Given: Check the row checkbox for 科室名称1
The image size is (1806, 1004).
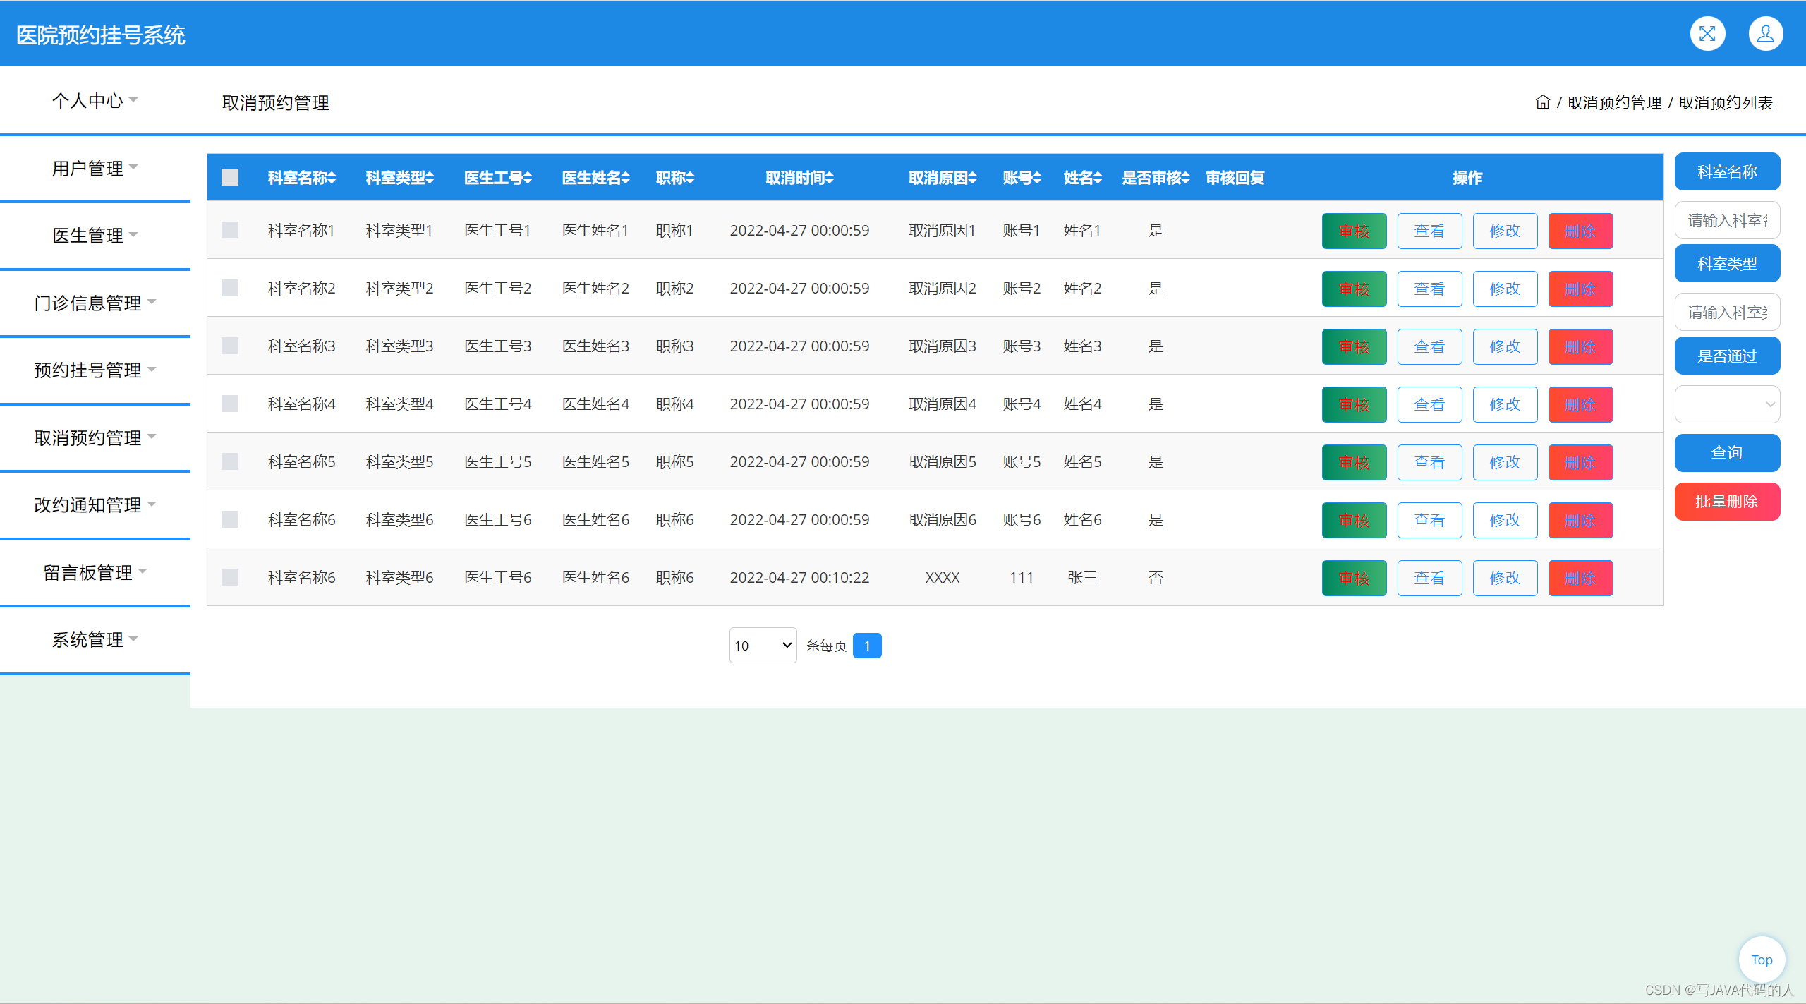Looking at the screenshot, I should 230,230.
